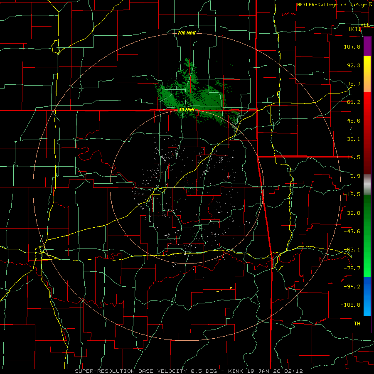
Task: Click the -32.0 velocity scale value
Action: pyautogui.click(x=352, y=213)
